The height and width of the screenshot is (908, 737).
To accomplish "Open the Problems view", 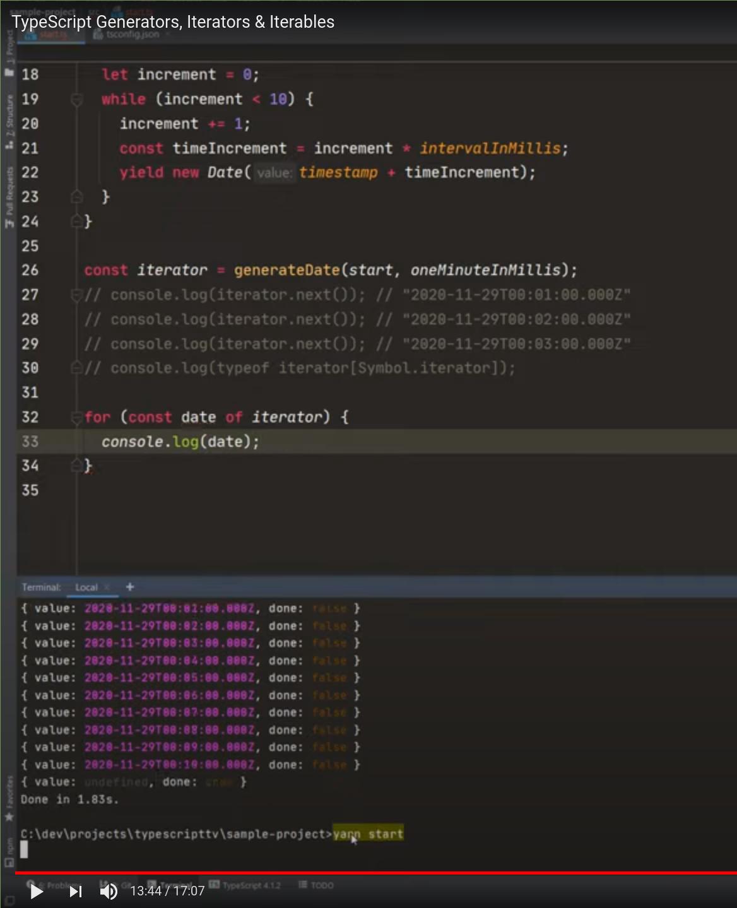I will (x=63, y=885).
